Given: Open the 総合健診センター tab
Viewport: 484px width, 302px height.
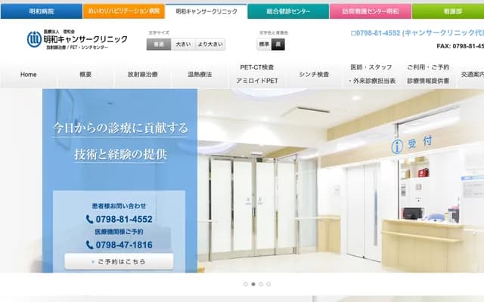Looking at the screenshot, I should tap(288, 11).
